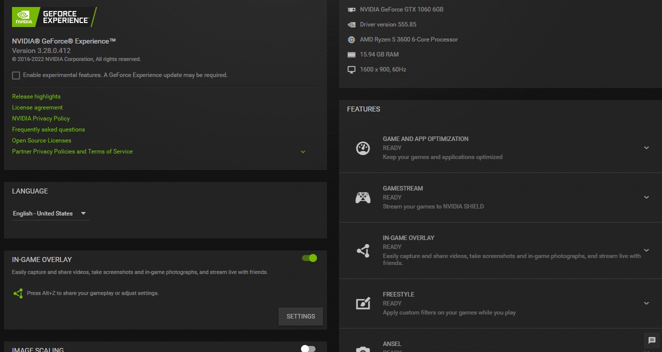Click the In-Game Overlay SETTINGS button
Screen dimensions: 662x352
(x=300, y=316)
